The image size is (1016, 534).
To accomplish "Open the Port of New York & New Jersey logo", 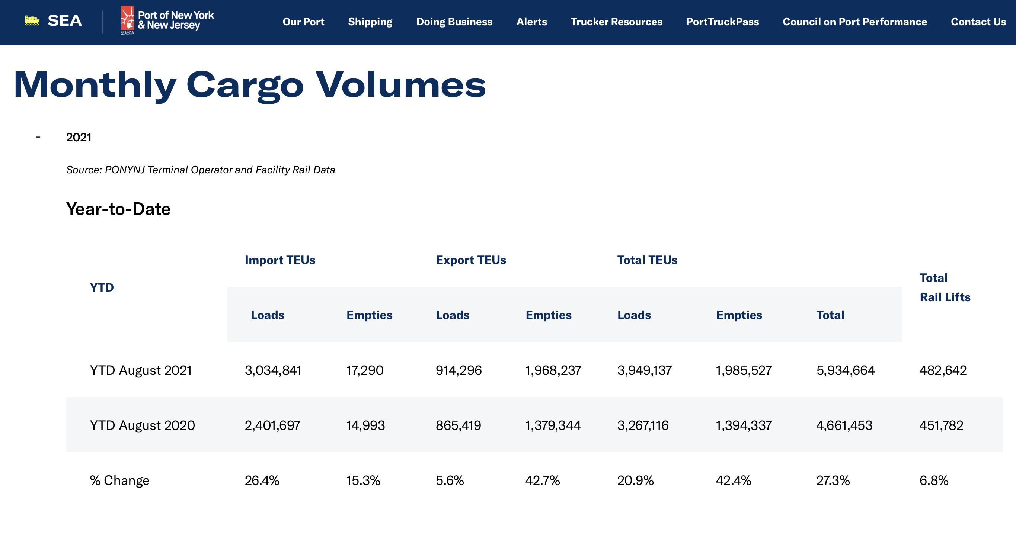I will [167, 20].
